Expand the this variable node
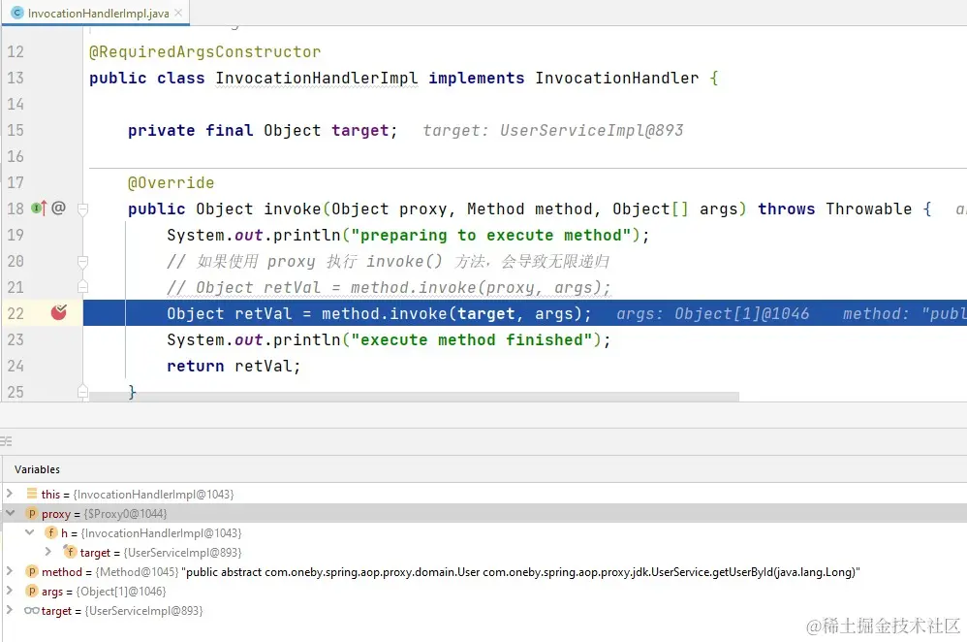967x642 pixels. (x=10, y=494)
